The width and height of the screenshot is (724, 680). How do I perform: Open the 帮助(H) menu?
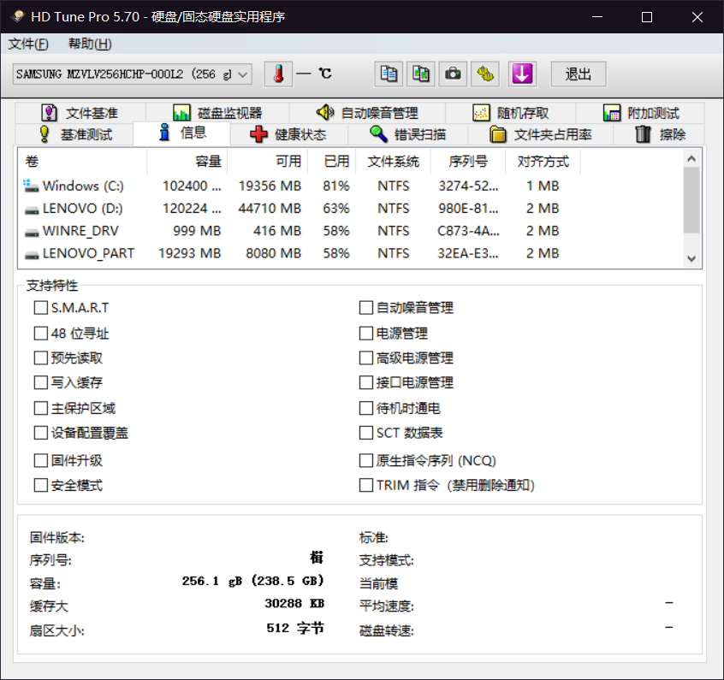tap(90, 44)
